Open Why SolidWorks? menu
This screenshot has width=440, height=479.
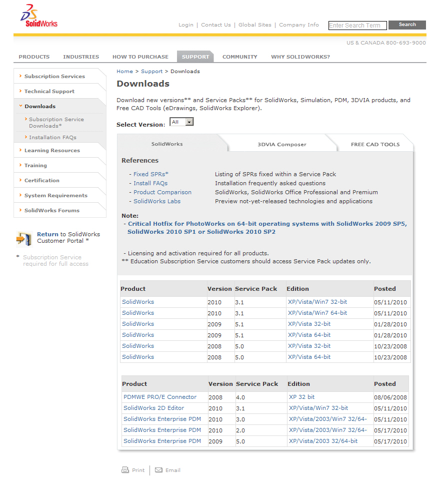pyautogui.click(x=300, y=57)
